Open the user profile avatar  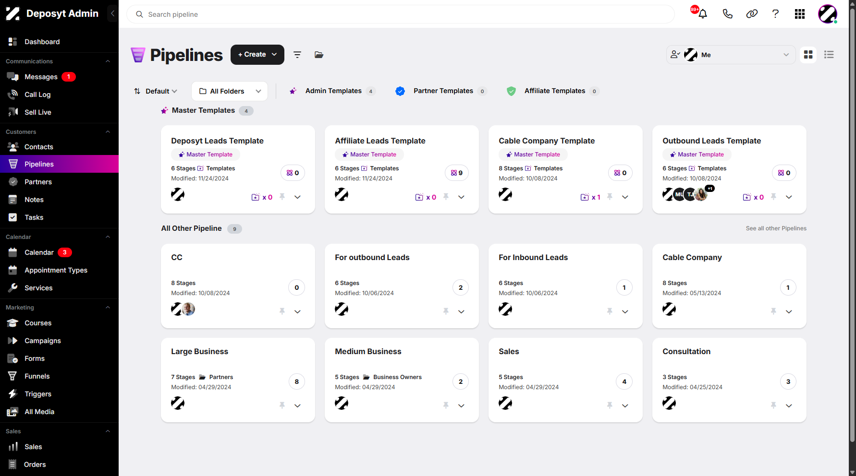coord(828,14)
